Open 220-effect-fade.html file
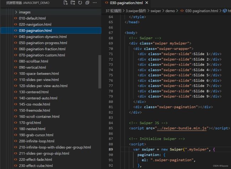The height and width of the screenshot is (169, 231). (x=51, y=159)
